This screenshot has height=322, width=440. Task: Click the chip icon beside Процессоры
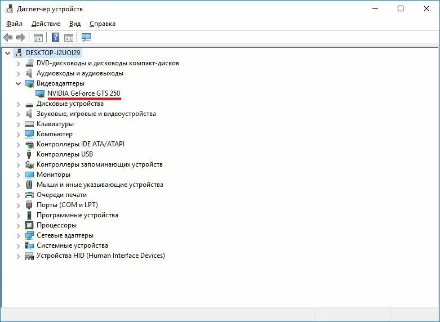[29, 225]
